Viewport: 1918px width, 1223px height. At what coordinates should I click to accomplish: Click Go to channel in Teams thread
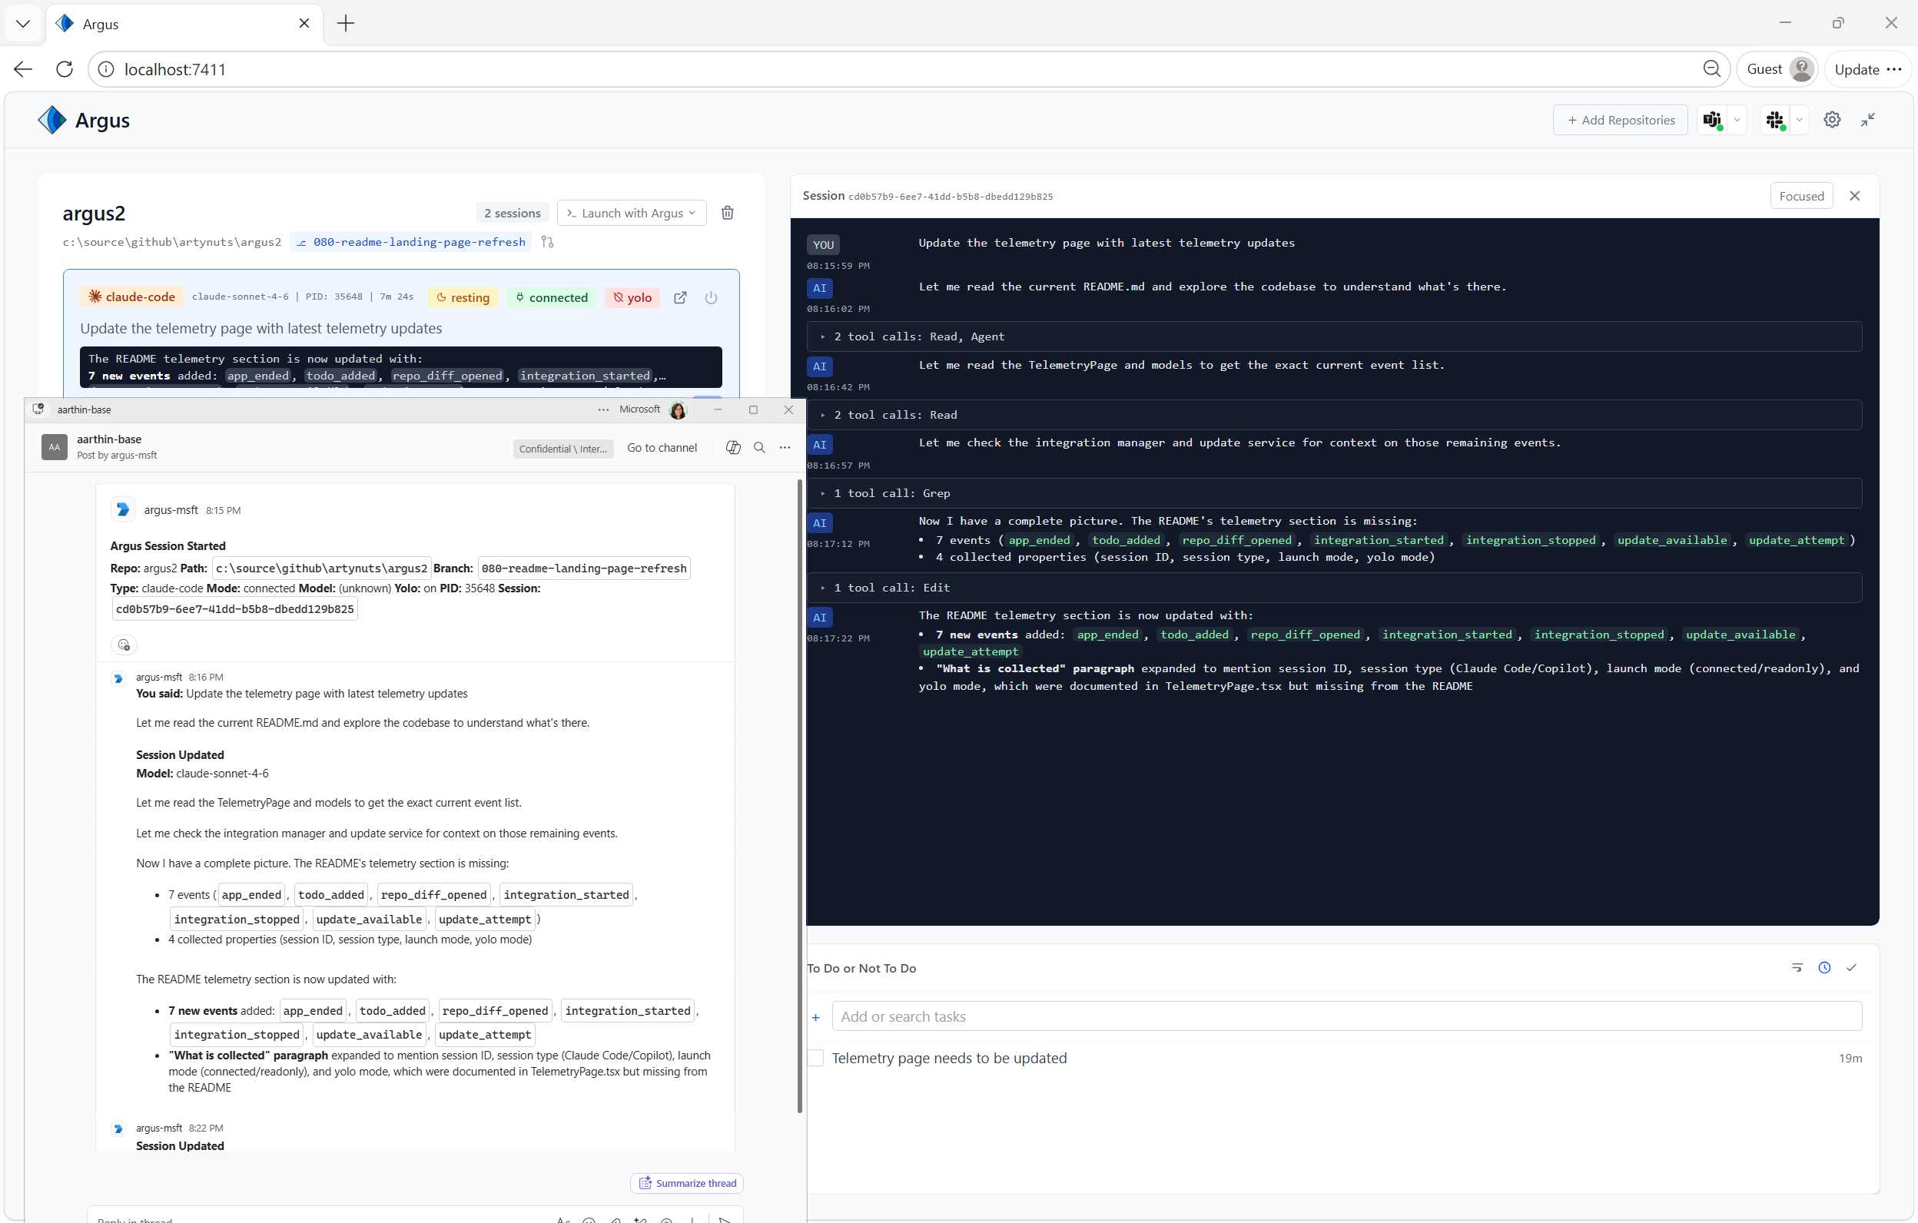(661, 447)
